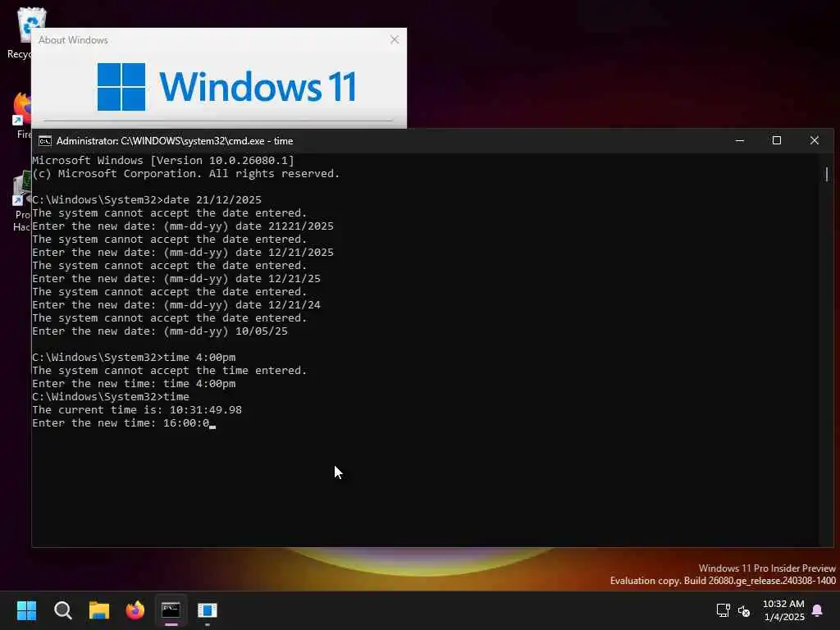Click the line containing 'date 12/21/2025'

tap(183, 253)
